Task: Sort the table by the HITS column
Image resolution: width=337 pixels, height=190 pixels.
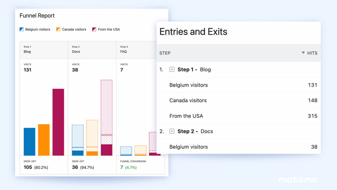Action: [x=312, y=53]
